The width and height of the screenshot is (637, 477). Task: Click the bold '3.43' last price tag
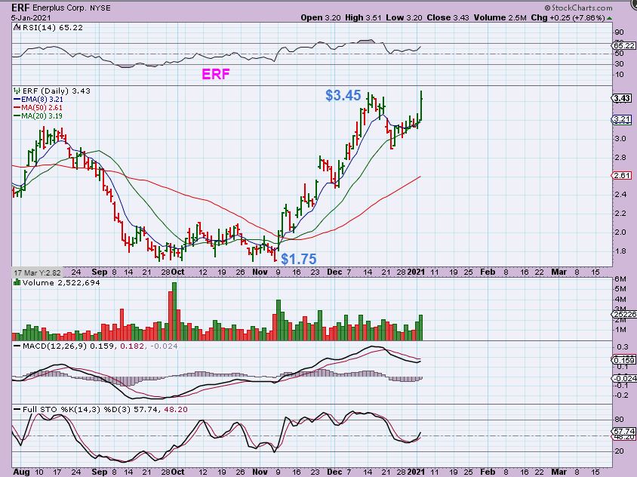[622, 98]
